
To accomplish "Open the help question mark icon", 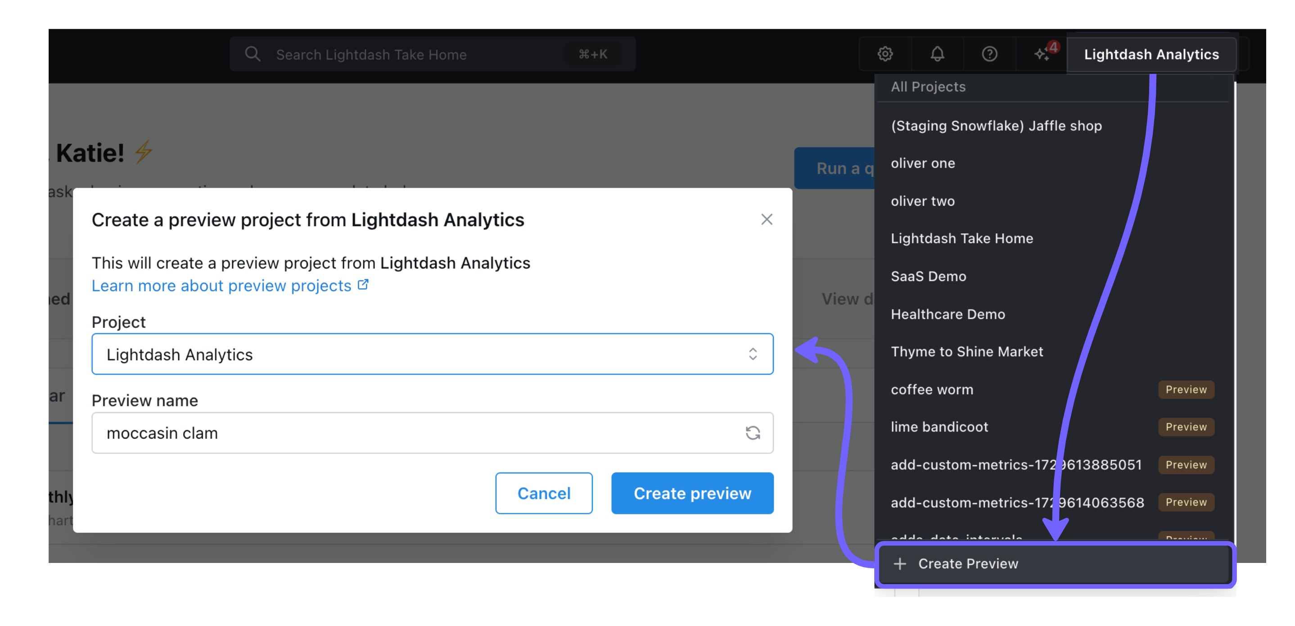I will click(989, 54).
